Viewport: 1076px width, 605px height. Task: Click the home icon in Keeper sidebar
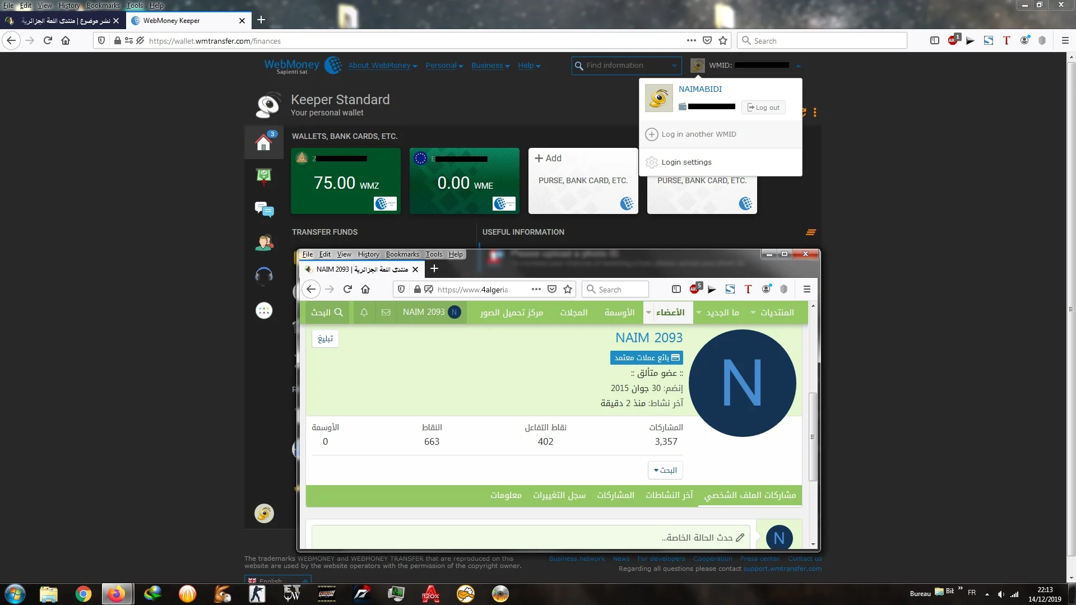(x=263, y=142)
